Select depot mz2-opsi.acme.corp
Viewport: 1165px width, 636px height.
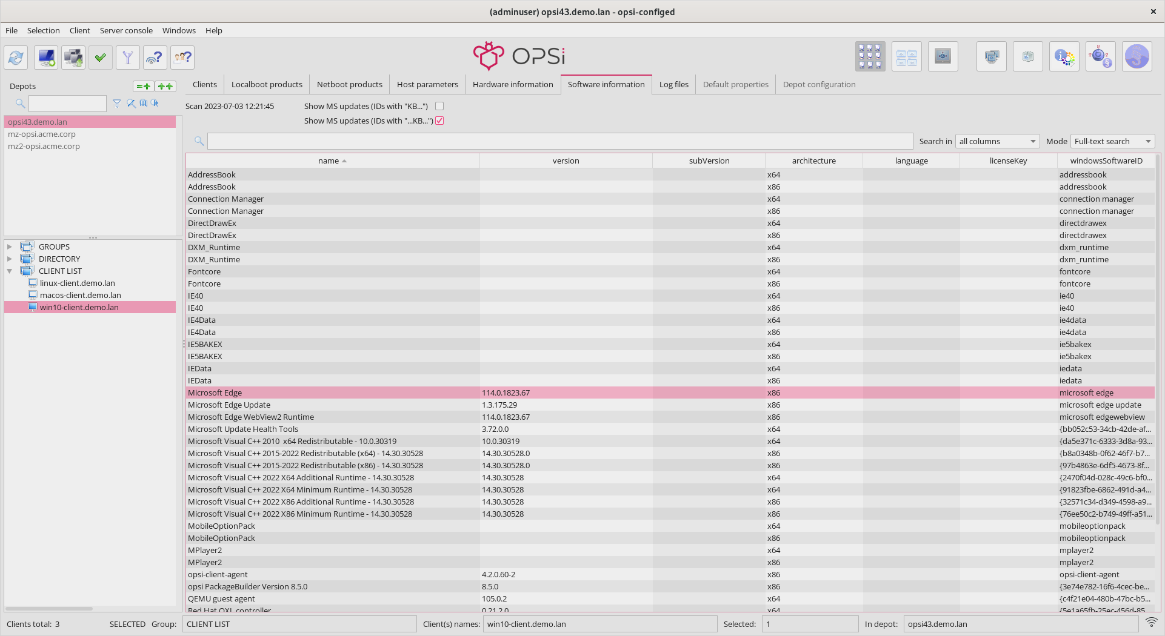pos(90,146)
